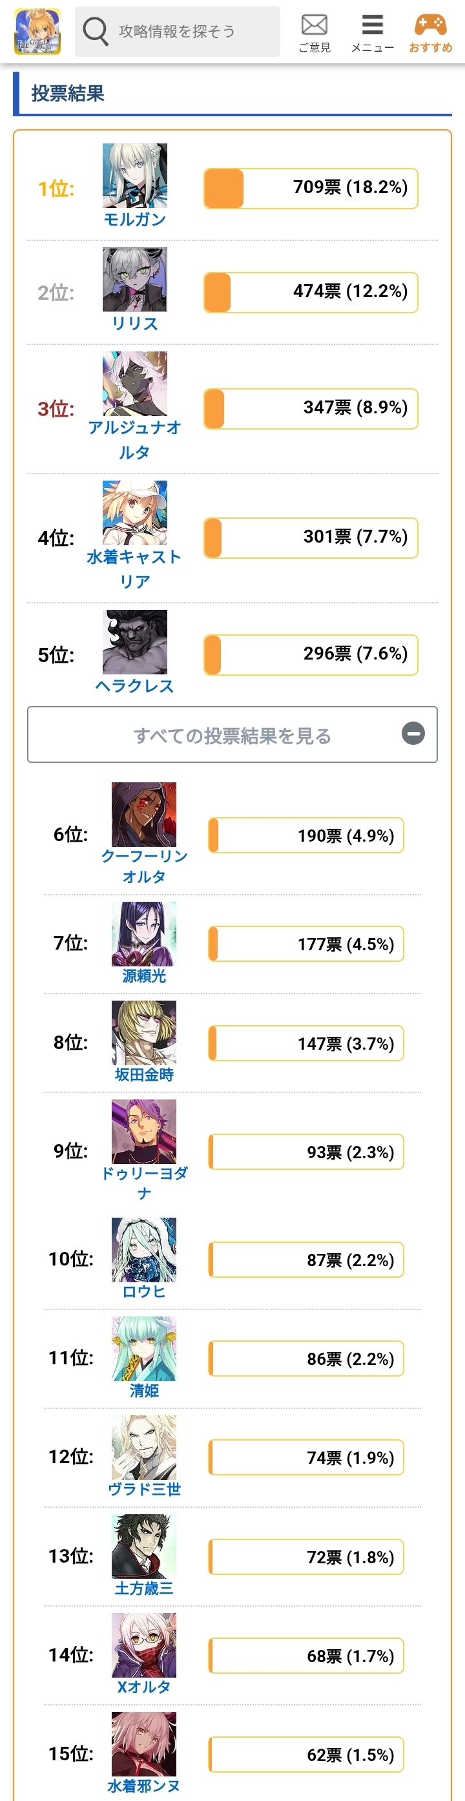This screenshot has width=465, height=1801.
Task: Open 坂田金時 character link
Action: [144, 1074]
